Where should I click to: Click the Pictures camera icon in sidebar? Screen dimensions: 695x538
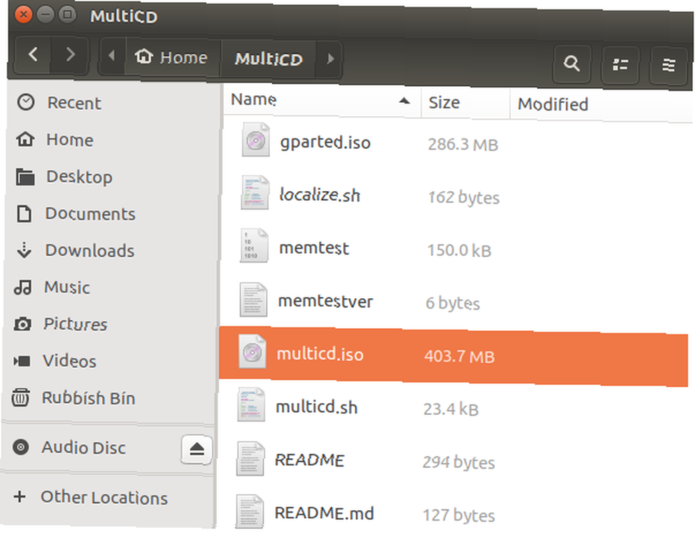coord(22,324)
